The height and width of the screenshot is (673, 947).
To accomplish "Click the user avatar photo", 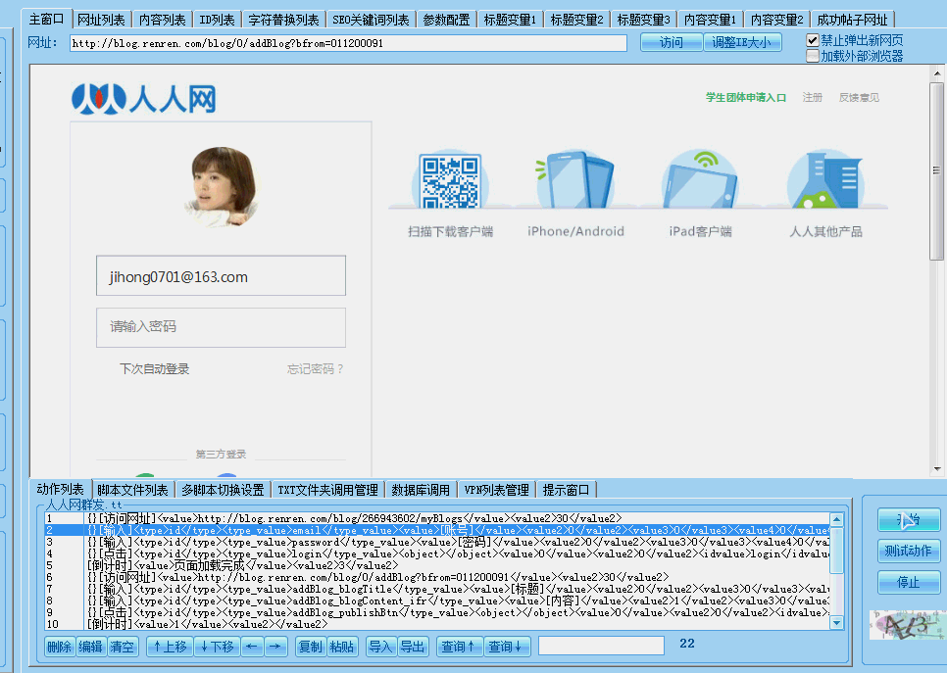I will tap(223, 185).
